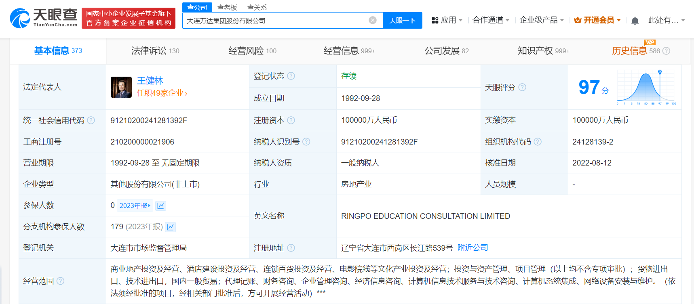Switch to the 公司发展 tab
This screenshot has width=694, height=304.
click(x=447, y=51)
